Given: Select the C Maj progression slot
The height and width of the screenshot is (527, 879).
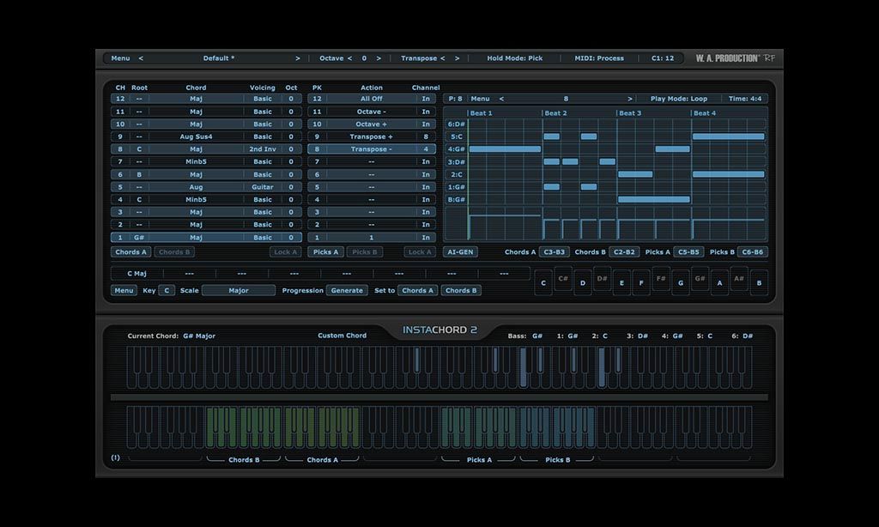Looking at the screenshot, I should 136,274.
